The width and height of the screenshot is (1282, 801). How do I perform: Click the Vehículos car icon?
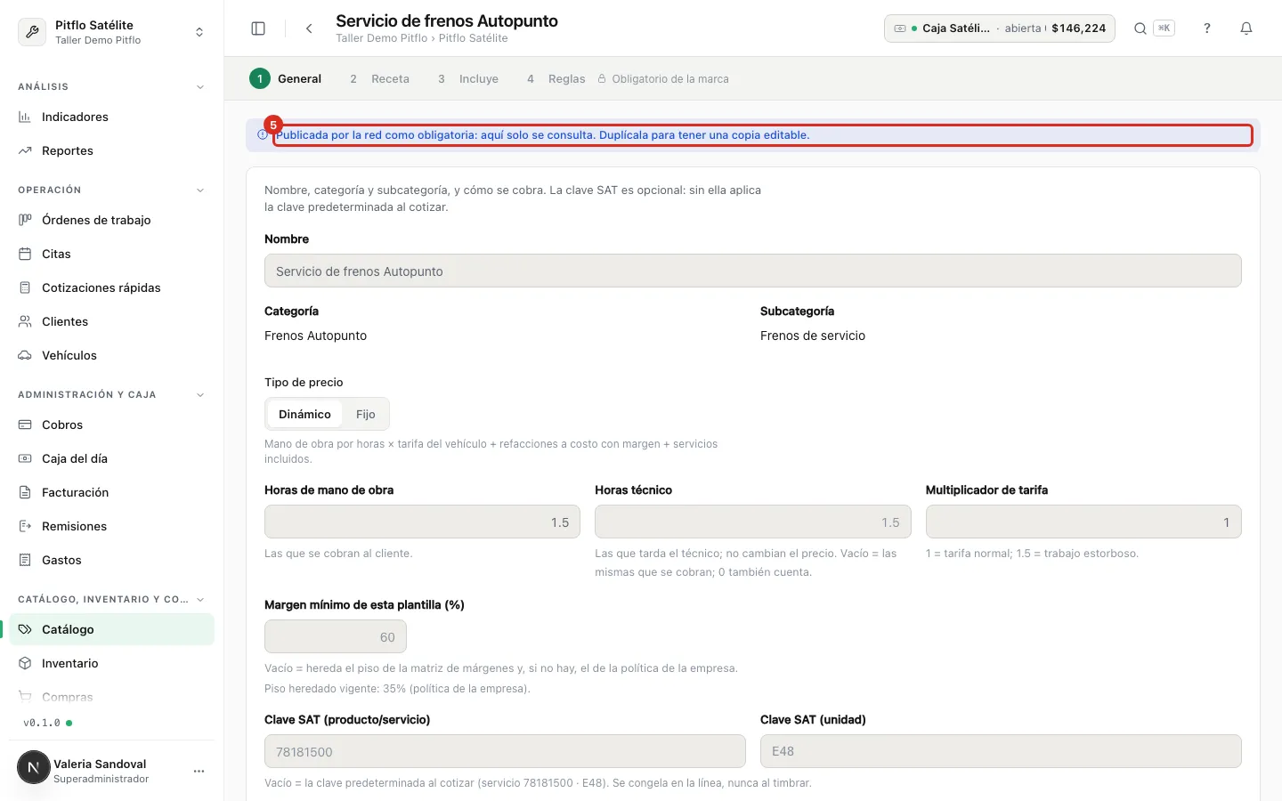[x=25, y=355]
